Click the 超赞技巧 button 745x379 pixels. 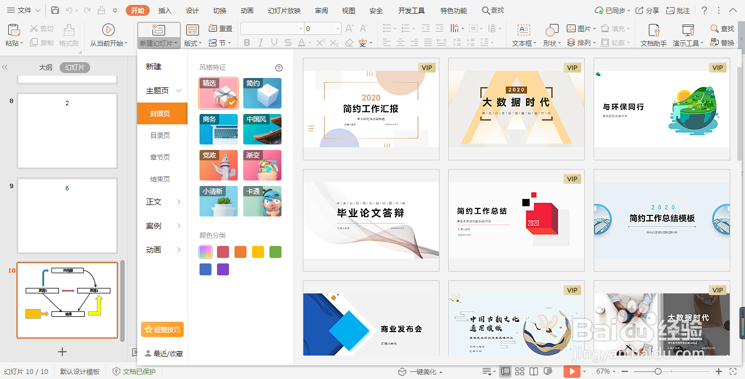(x=162, y=329)
